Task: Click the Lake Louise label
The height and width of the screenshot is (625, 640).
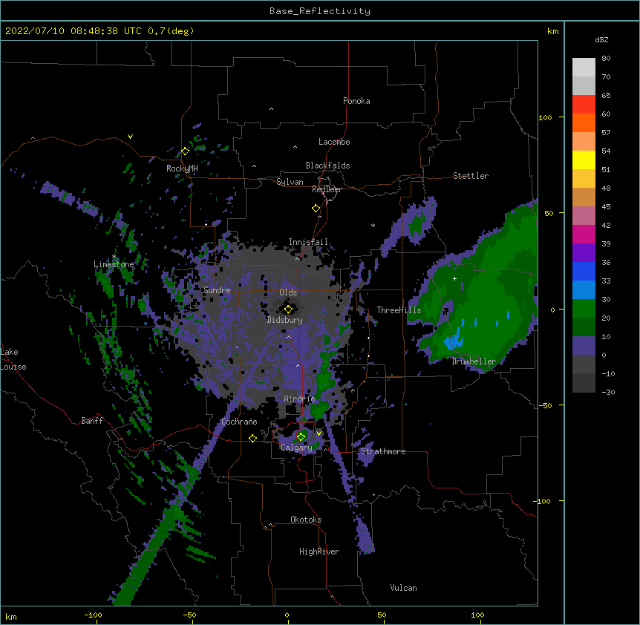Action: tap(13, 359)
